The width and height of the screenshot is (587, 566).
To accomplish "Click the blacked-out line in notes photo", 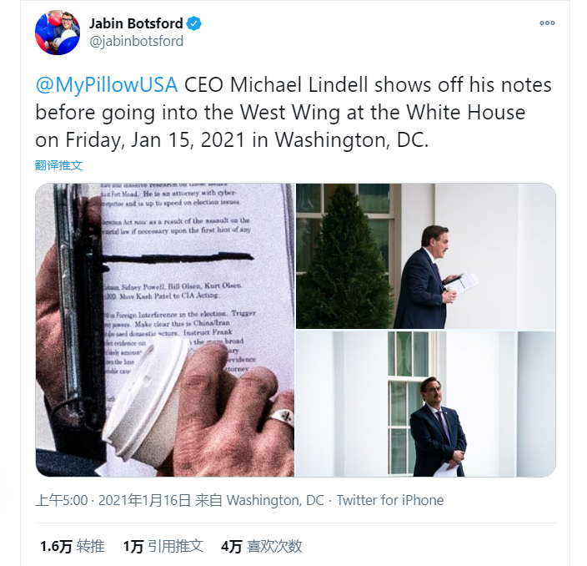I will [x=178, y=258].
